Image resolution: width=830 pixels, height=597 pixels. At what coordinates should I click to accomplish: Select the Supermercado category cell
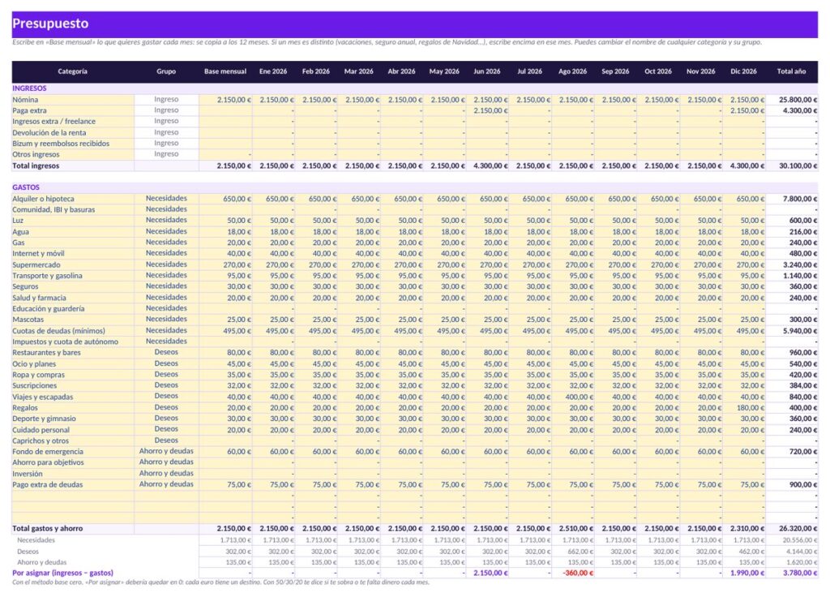coord(73,265)
